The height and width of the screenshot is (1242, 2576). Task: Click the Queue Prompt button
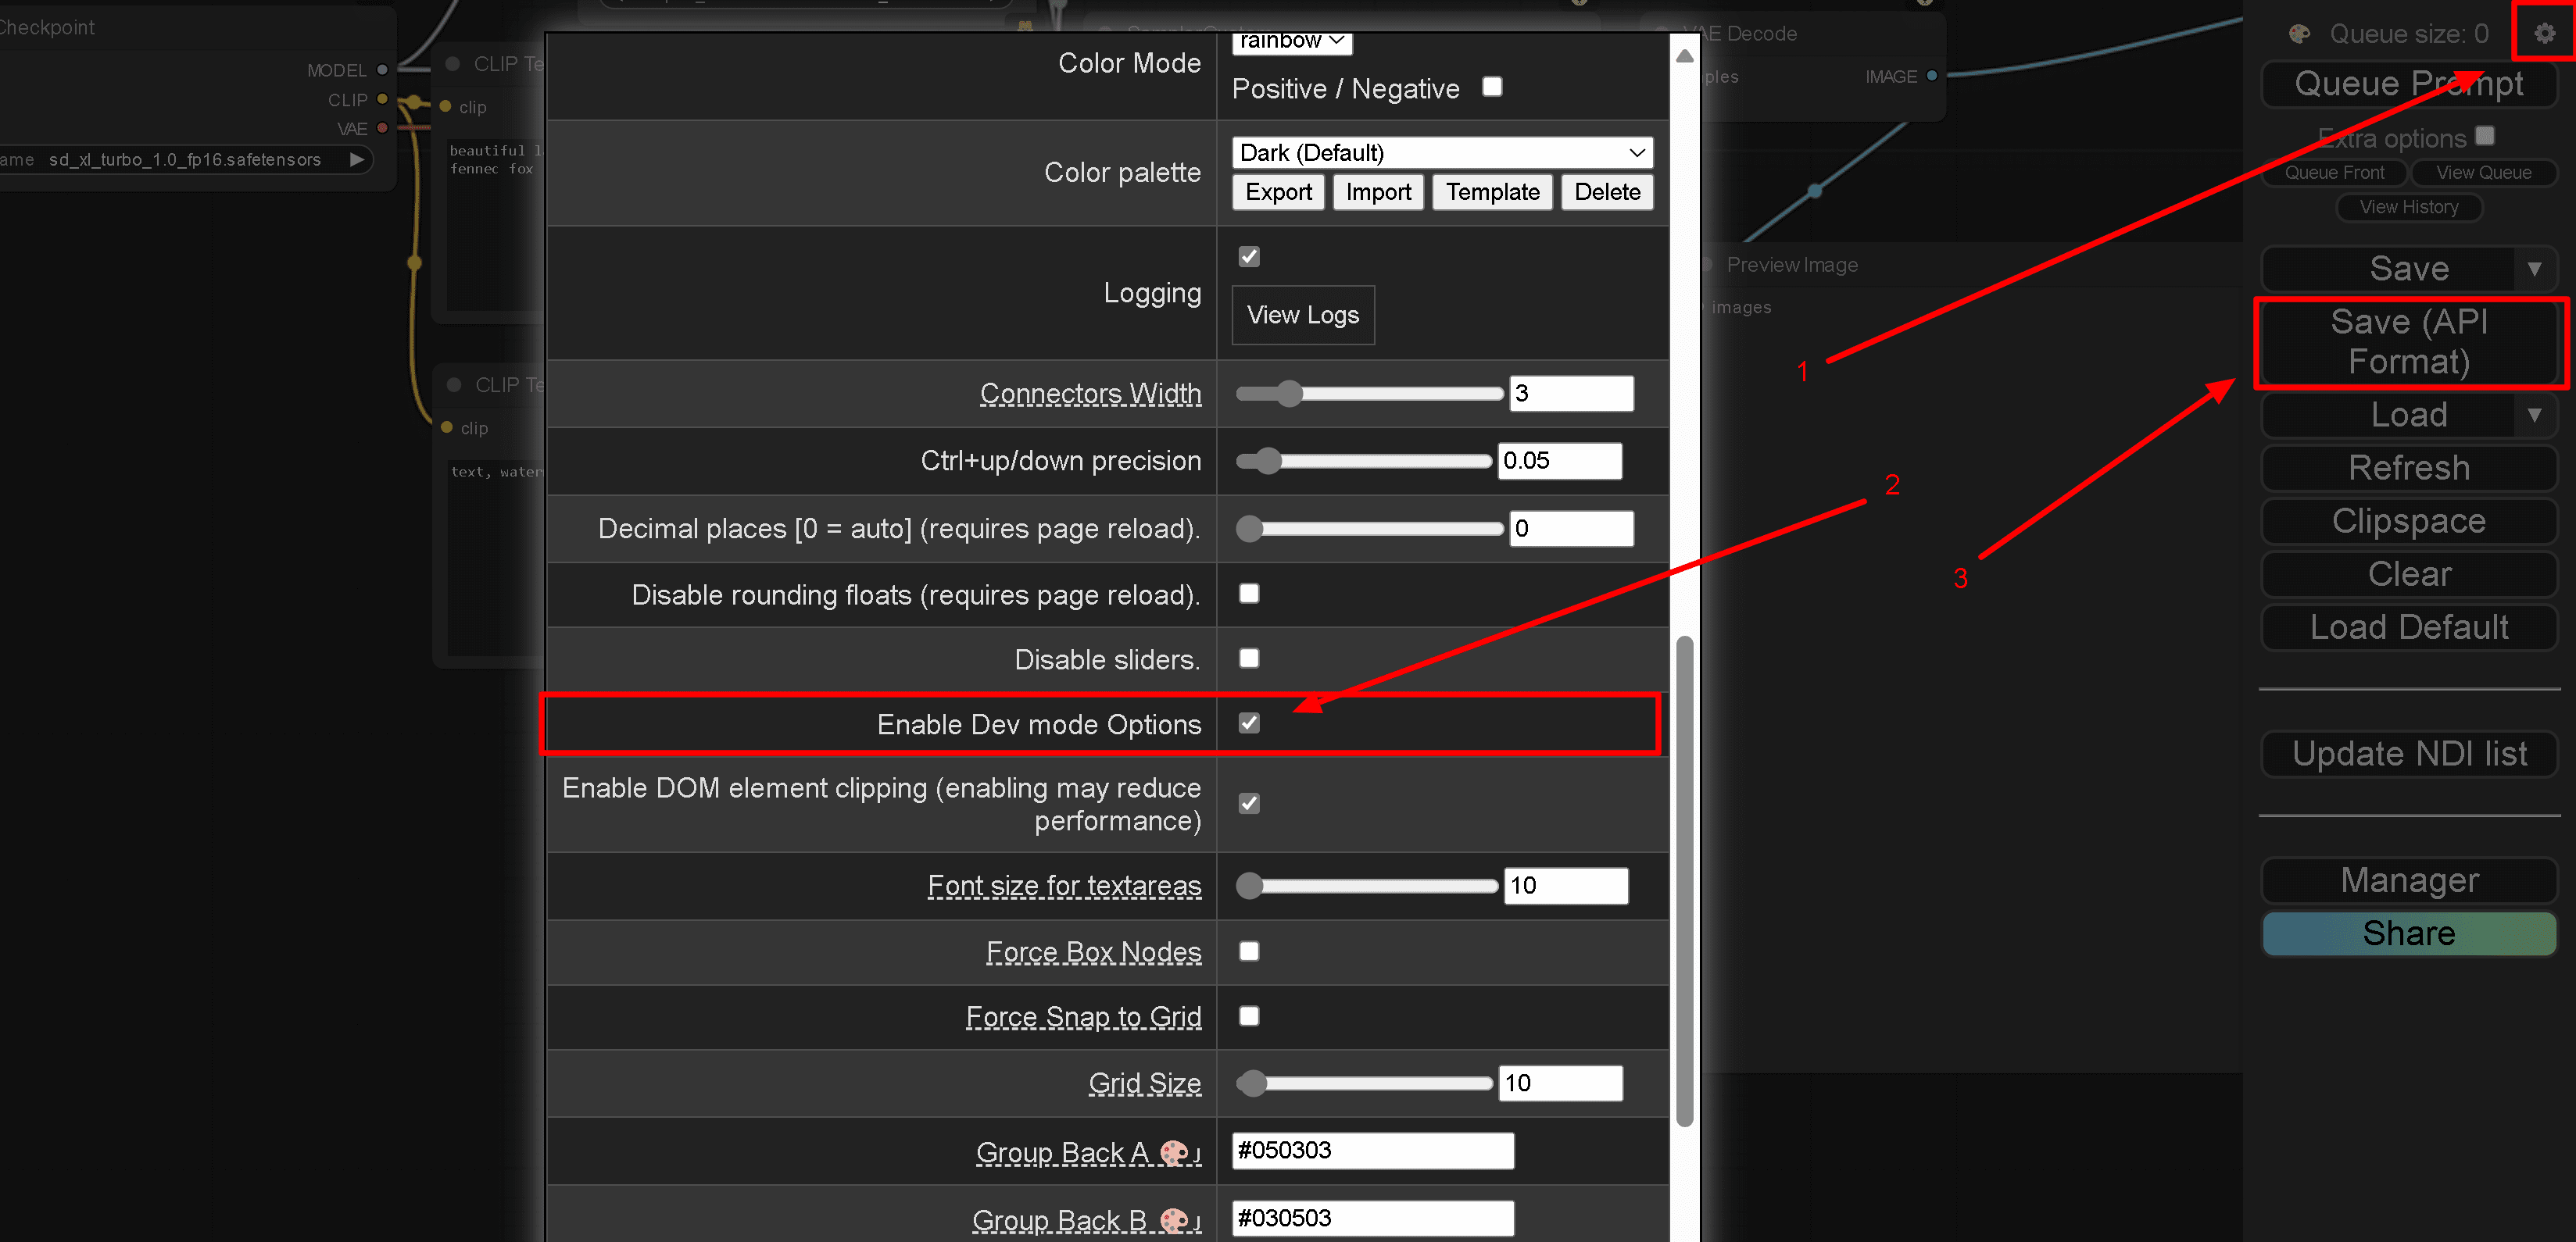point(2409,84)
